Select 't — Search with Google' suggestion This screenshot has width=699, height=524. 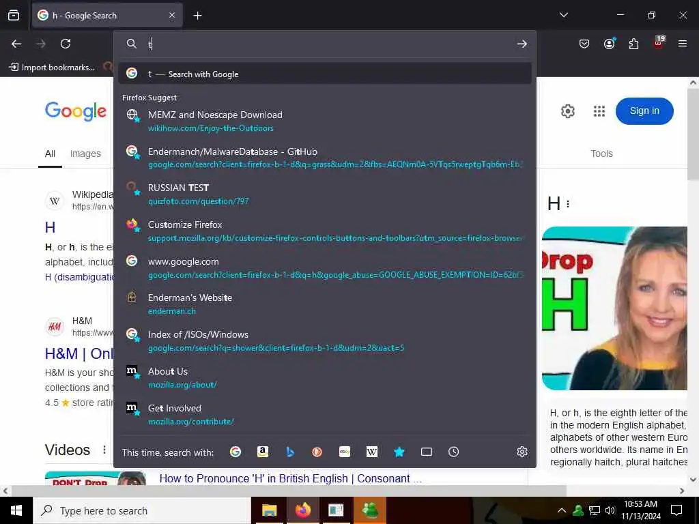point(325,74)
